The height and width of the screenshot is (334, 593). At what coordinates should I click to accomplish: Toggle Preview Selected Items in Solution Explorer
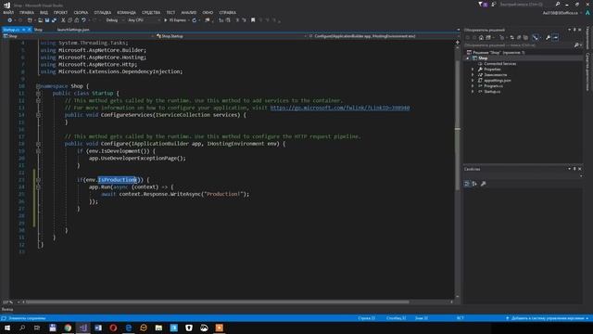click(x=556, y=37)
